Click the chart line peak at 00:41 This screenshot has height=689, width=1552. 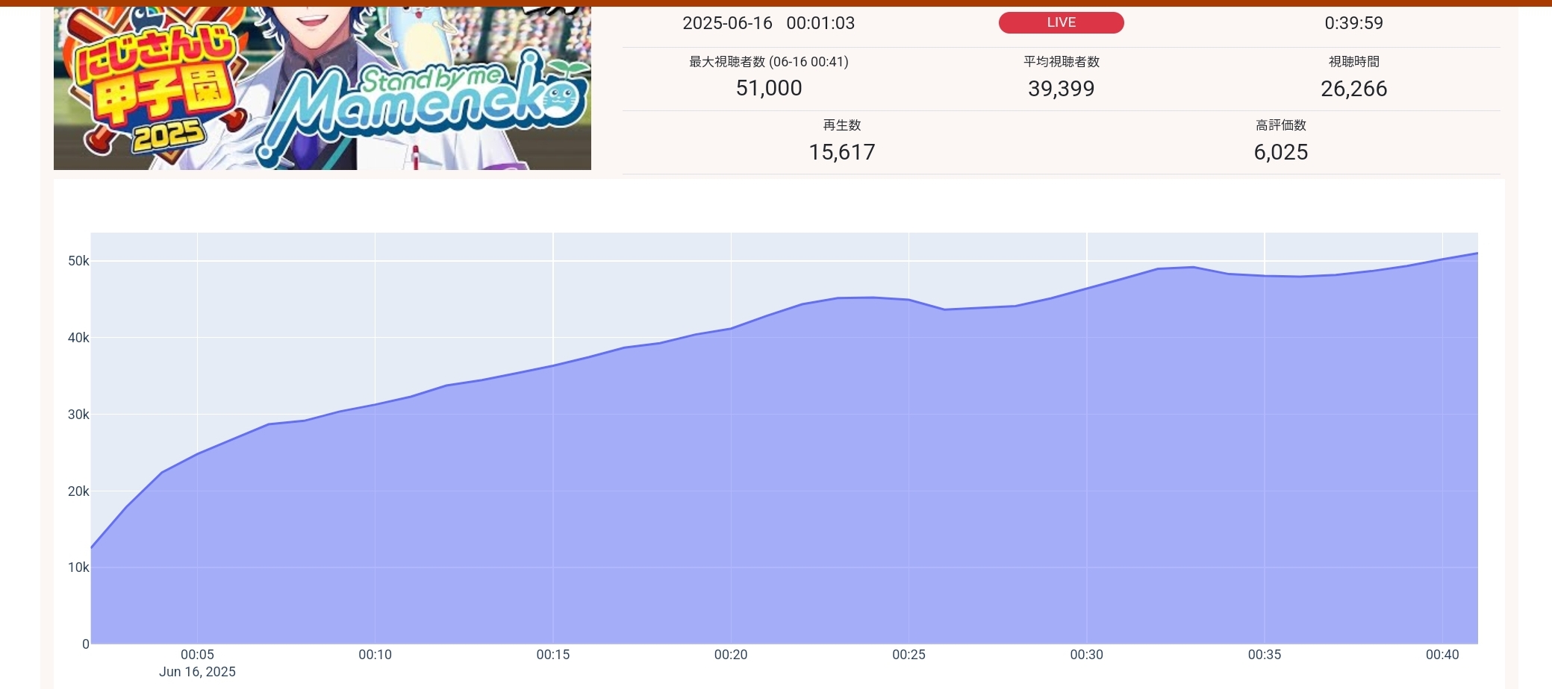tap(1477, 254)
